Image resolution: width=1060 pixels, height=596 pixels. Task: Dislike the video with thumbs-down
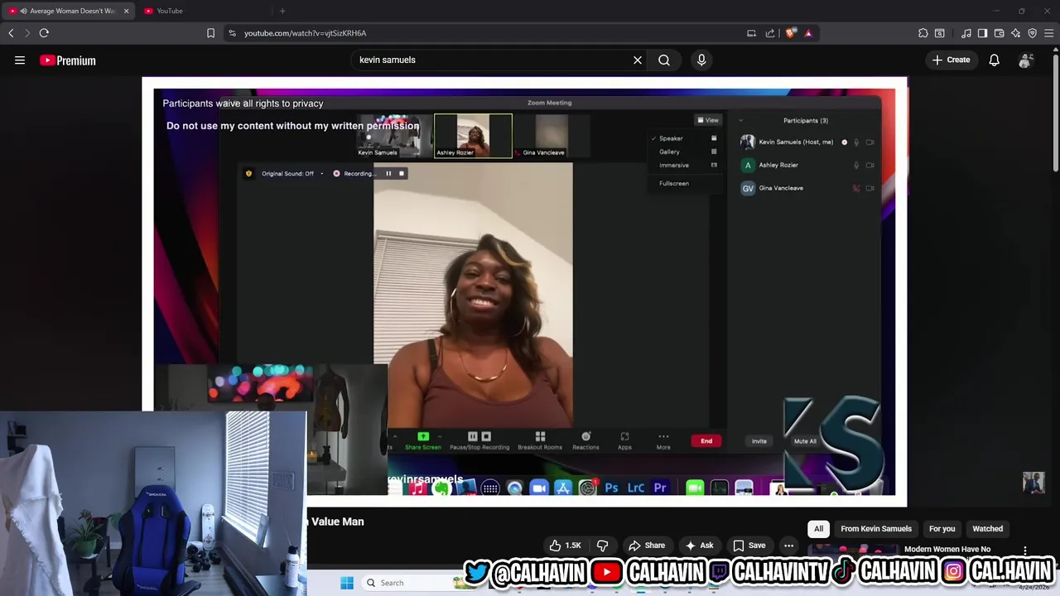coord(603,546)
